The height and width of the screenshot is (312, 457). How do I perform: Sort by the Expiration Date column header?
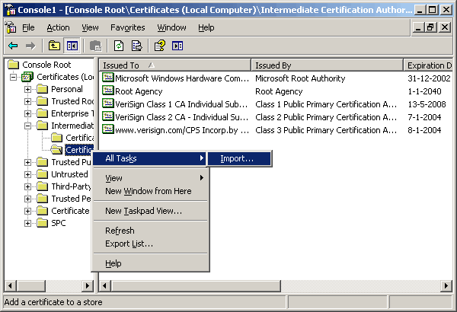428,65
